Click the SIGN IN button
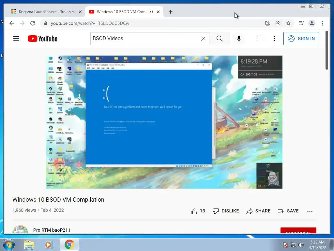334x251 pixels. [301, 39]
